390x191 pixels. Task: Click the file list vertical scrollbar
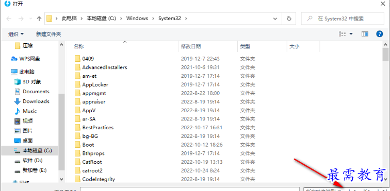coord(385,112)
